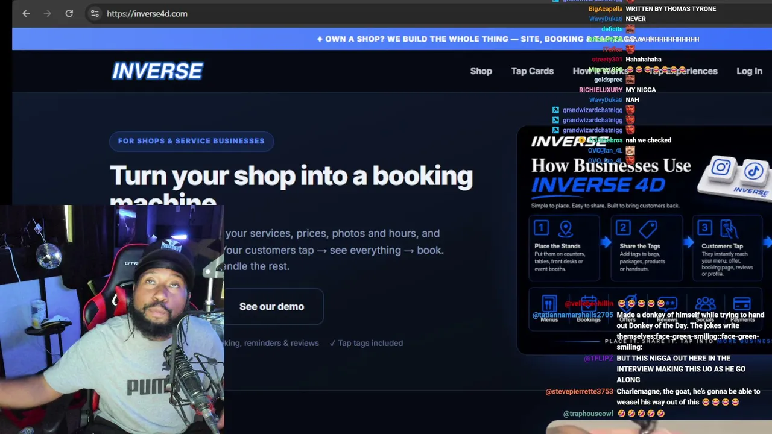
Task: Click the streety301 chat username
Action: 607,60
